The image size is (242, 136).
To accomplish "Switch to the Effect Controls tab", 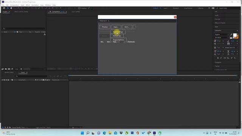I will point(21,12).
